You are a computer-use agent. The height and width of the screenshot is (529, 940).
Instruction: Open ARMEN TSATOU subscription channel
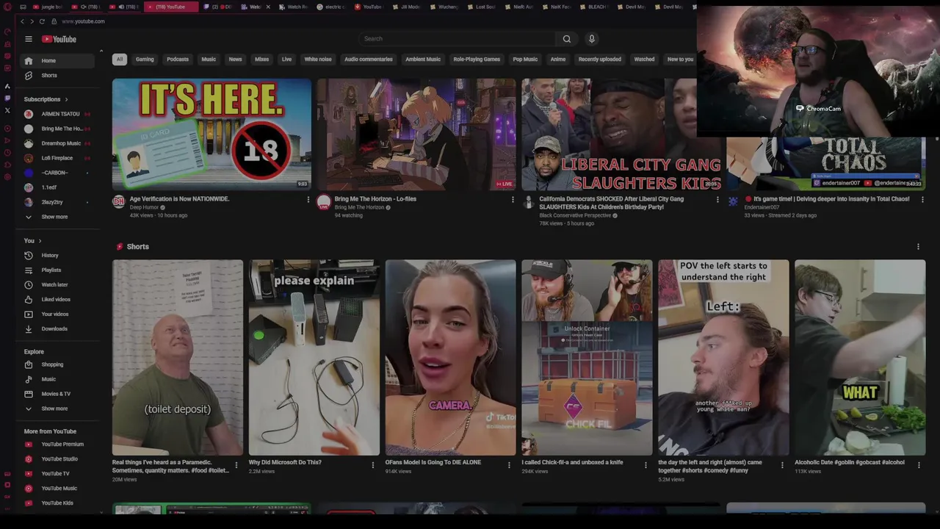pyautogui.click(x=57, y=114)
